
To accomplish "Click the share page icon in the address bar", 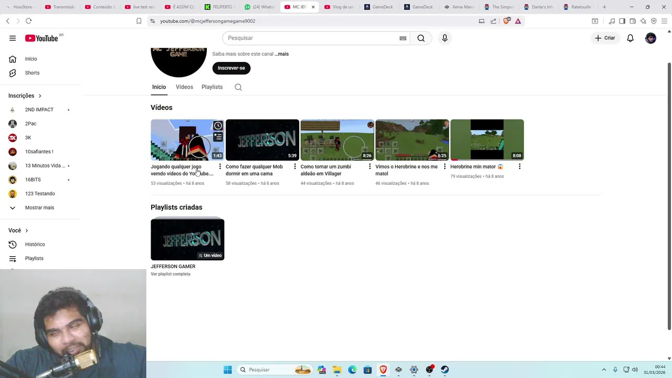I will [x=493, y=21].
